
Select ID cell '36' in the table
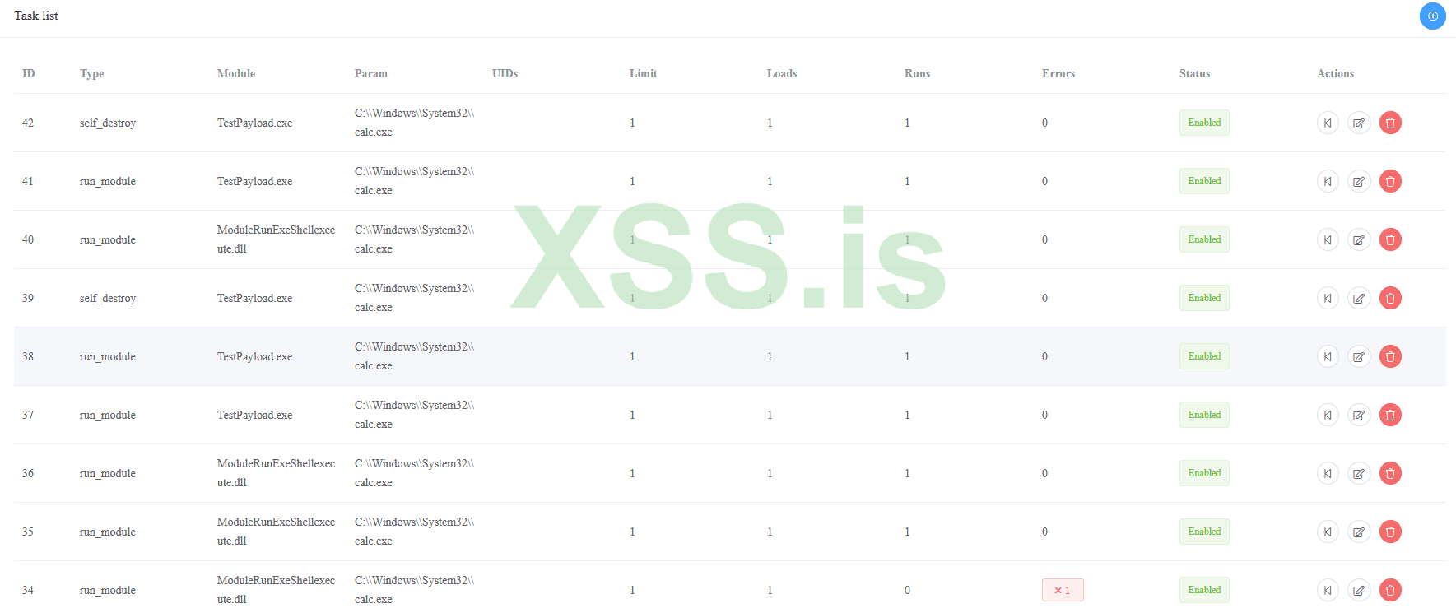click(28, 473)
